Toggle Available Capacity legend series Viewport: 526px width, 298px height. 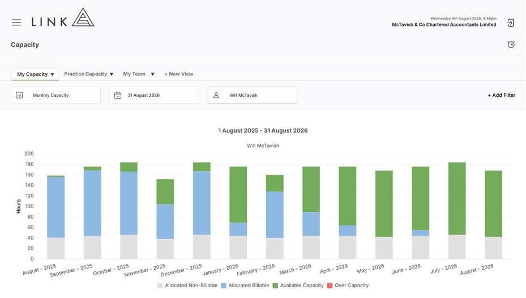298,286
